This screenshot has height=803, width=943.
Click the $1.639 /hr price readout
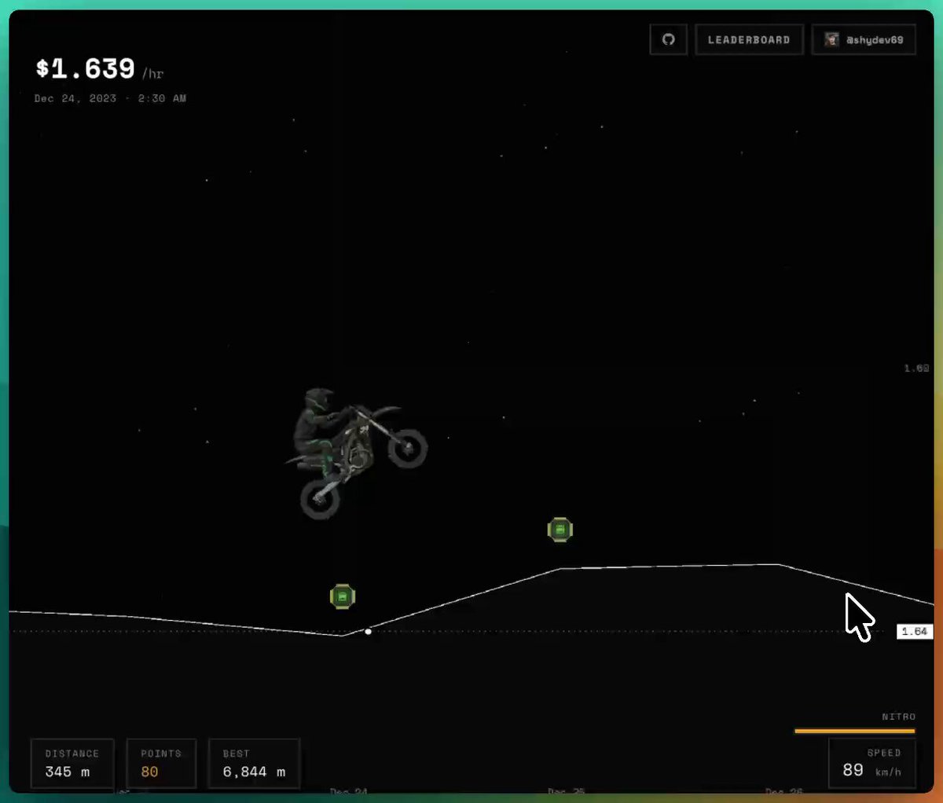pyautogui.click(x=100, y=69)
